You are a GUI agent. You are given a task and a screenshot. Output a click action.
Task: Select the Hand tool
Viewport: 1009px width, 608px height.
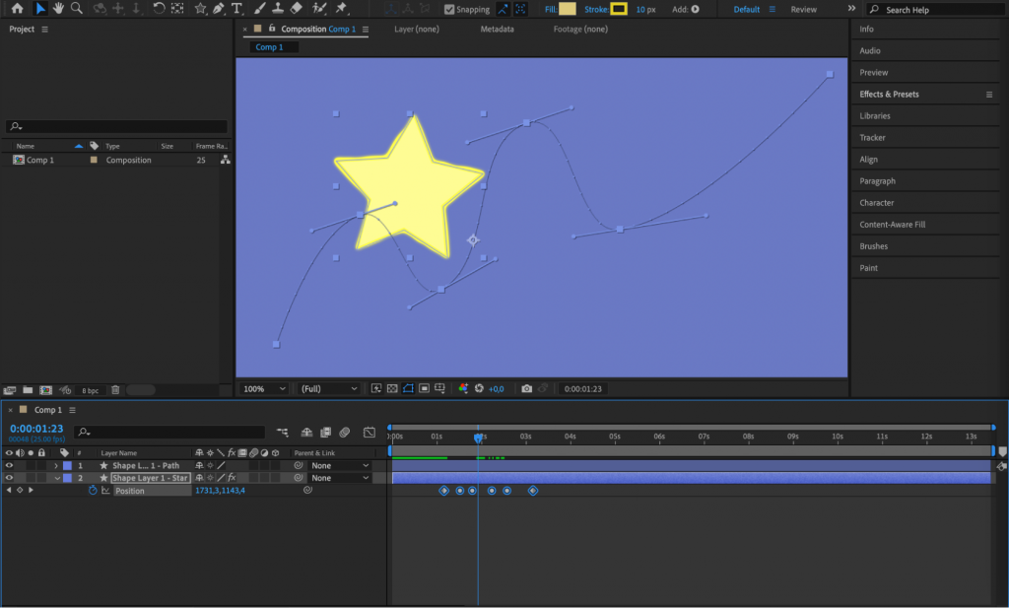pyautogui.click(x=58, y=8)
